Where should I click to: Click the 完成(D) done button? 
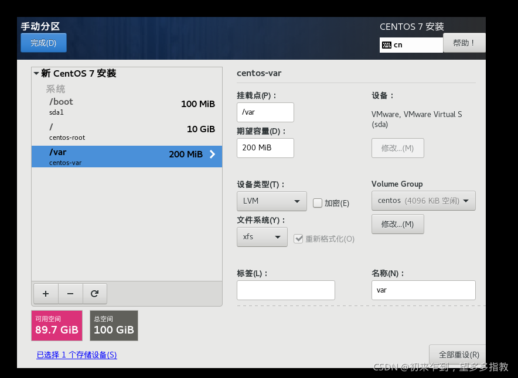point(43,43)
